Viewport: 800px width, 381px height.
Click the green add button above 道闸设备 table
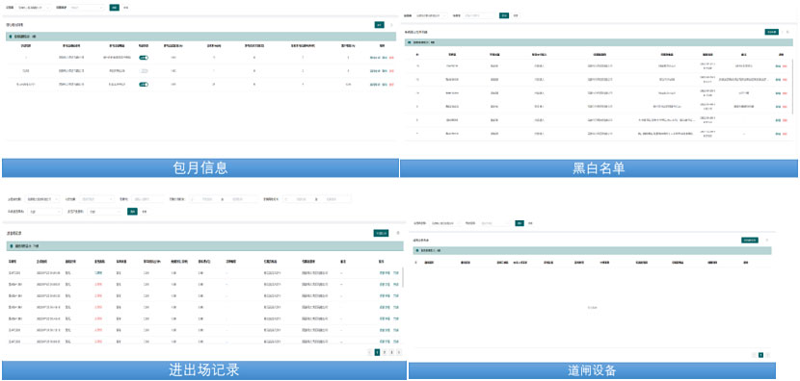pyautogui.click(x=750, y=240)
